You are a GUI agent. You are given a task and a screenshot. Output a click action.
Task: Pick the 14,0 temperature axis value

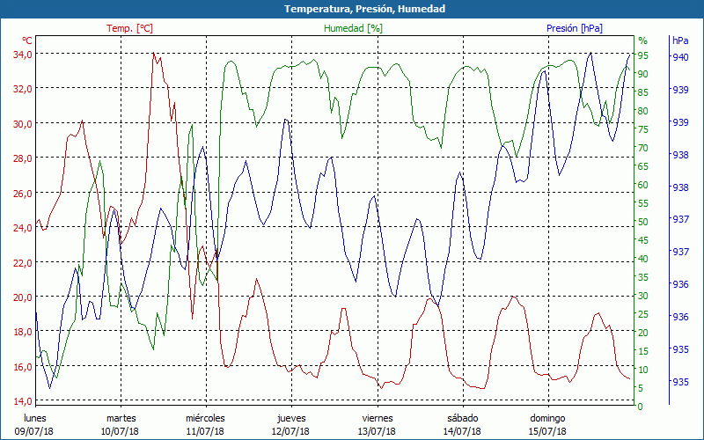23,401
